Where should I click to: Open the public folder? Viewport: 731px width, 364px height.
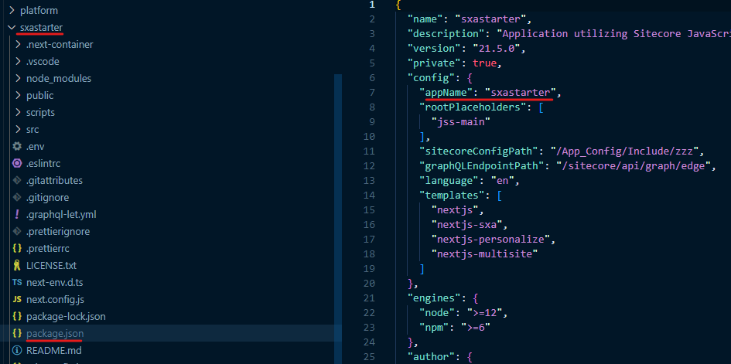click(40, 95)
